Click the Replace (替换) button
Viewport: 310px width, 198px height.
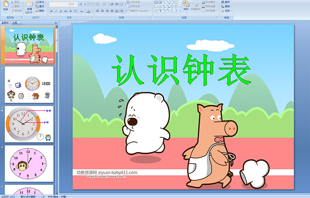(x=227, y=6)
